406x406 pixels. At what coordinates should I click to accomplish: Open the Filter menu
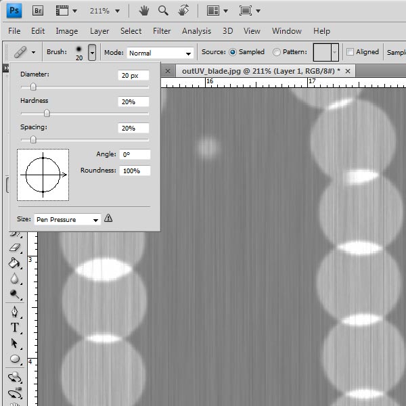(x=162, y=31)
